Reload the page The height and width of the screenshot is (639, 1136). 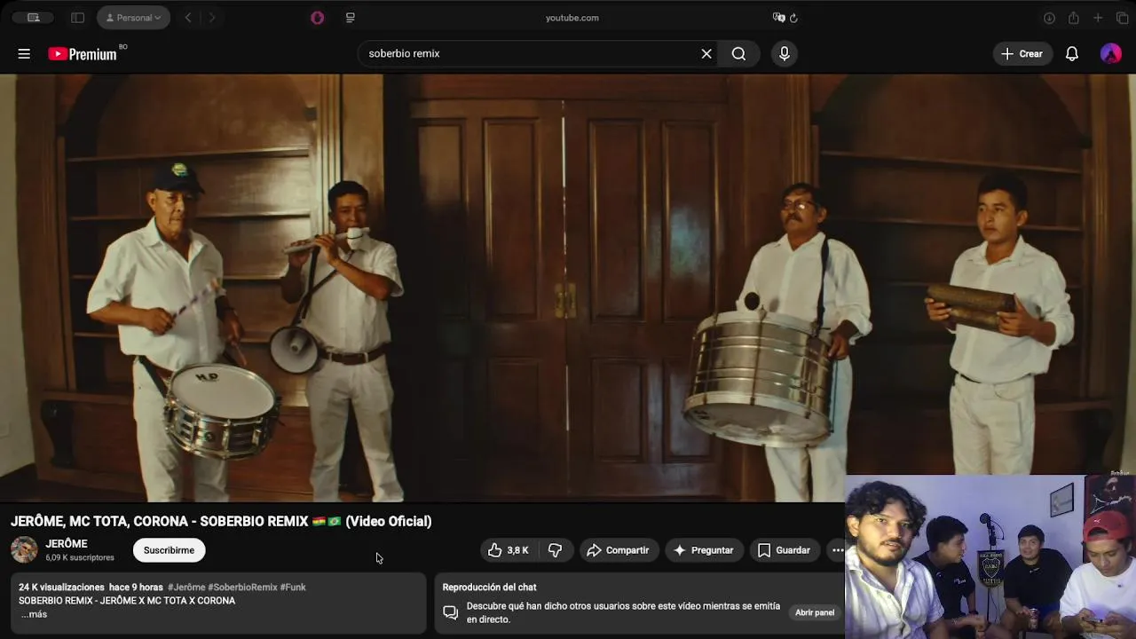point(793,18)
